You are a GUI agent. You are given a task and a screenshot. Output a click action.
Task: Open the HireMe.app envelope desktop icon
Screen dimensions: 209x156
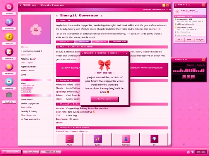click(x=9, y=81)
